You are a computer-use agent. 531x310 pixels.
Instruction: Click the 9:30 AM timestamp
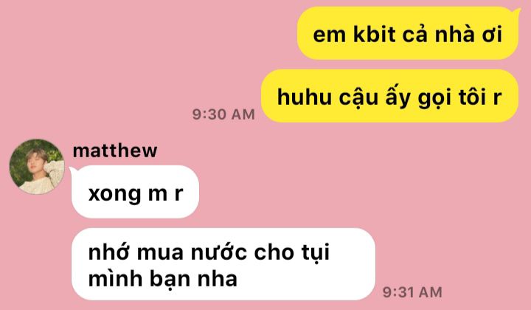pos(223,114)
